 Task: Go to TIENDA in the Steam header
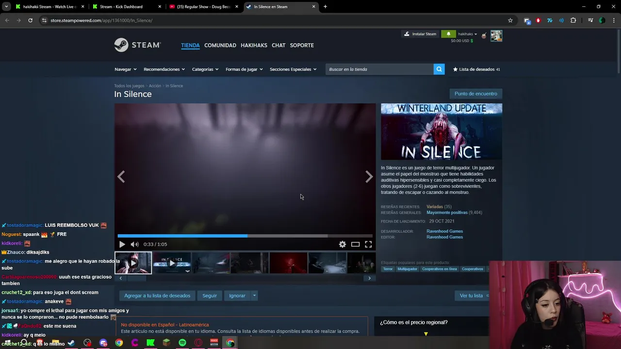point(190,45)
